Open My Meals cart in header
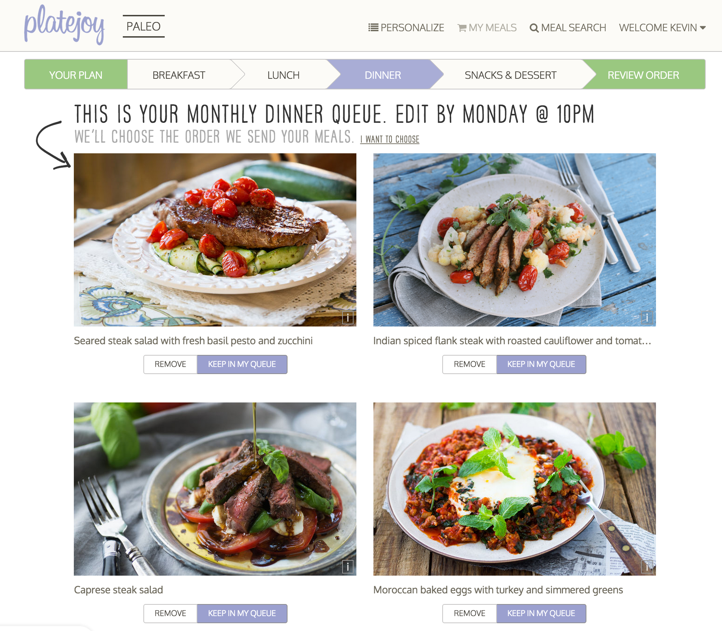 [x=487, y=27]
